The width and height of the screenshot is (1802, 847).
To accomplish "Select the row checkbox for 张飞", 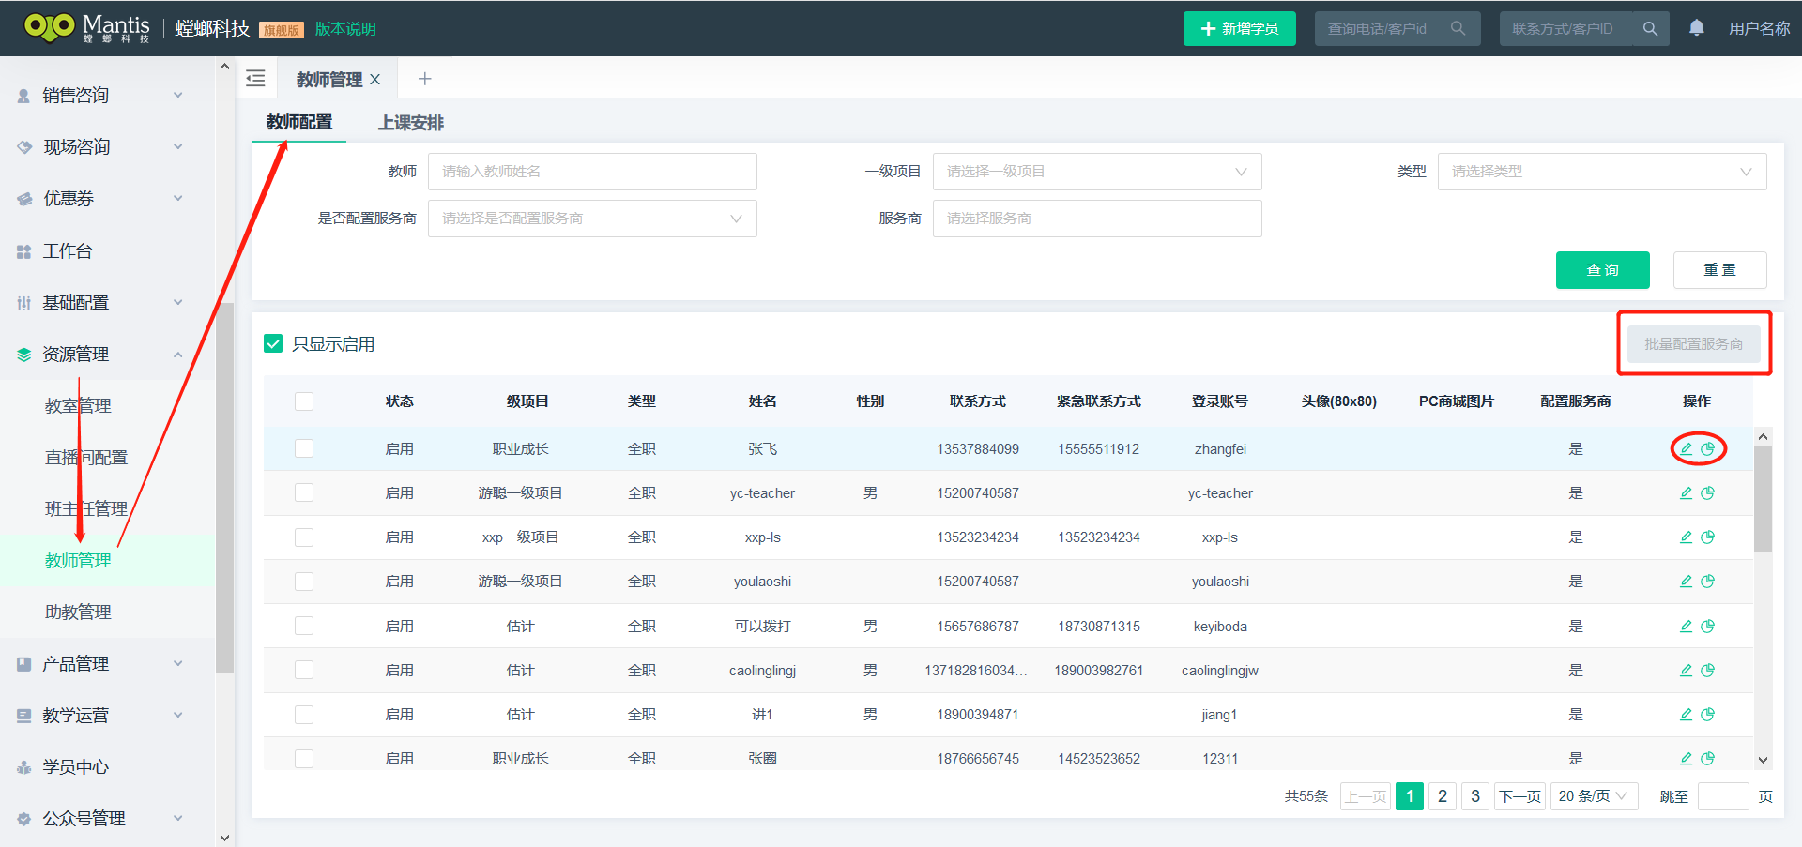I will pyautogui.click(x=304, y=449).
